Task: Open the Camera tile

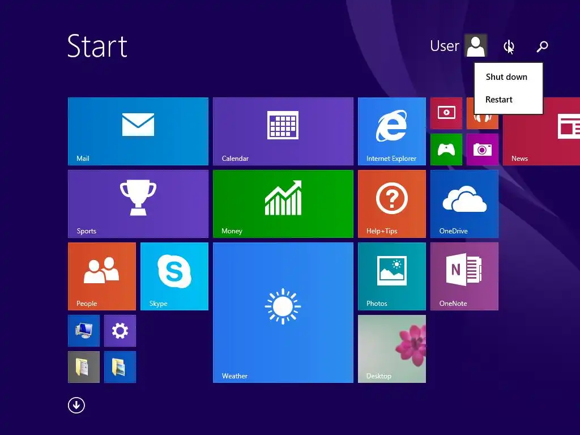Action: point(483,150)
